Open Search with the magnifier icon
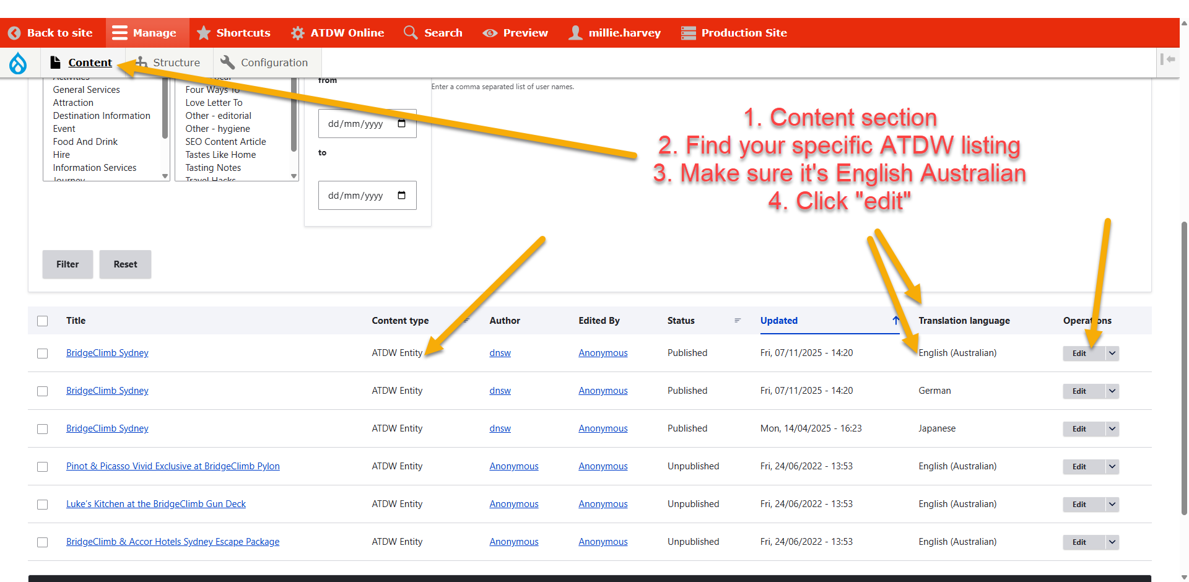Image resolution: width=1189 pixels, height=582 pixels. coord(410,32)
